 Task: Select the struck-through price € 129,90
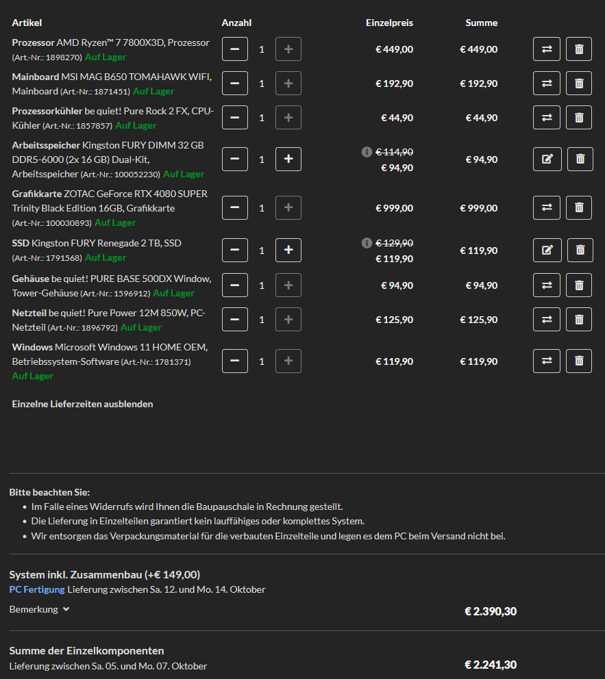[x=394, y=243]
